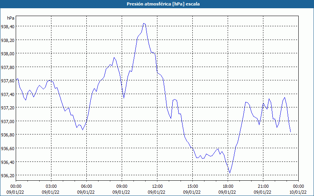
Task: Click the 03:00 time label
Action: click(51, 187)
